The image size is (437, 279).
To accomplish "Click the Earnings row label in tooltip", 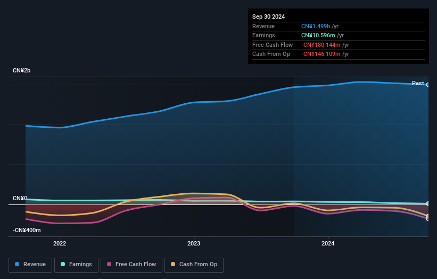I will click(x=263, y=35).
